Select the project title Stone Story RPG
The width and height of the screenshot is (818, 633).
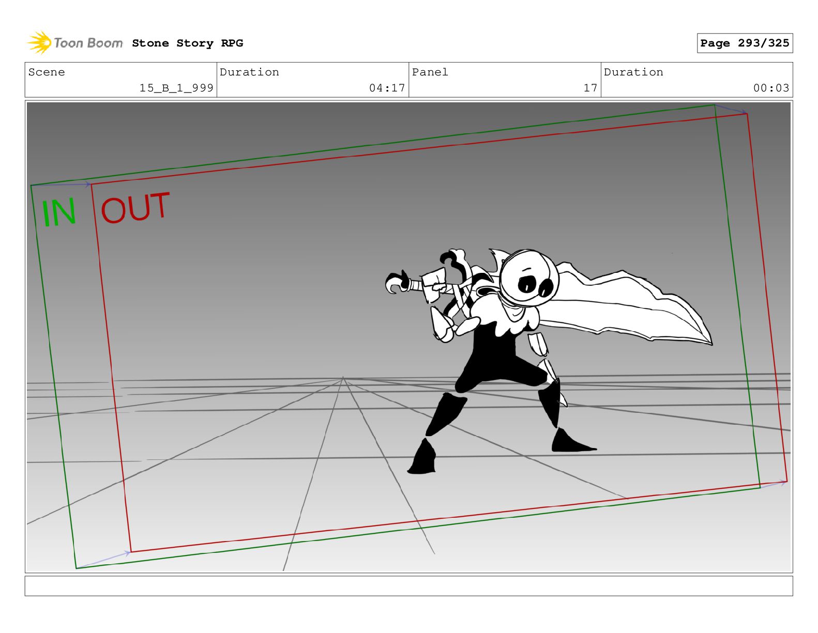pos(187,43)
